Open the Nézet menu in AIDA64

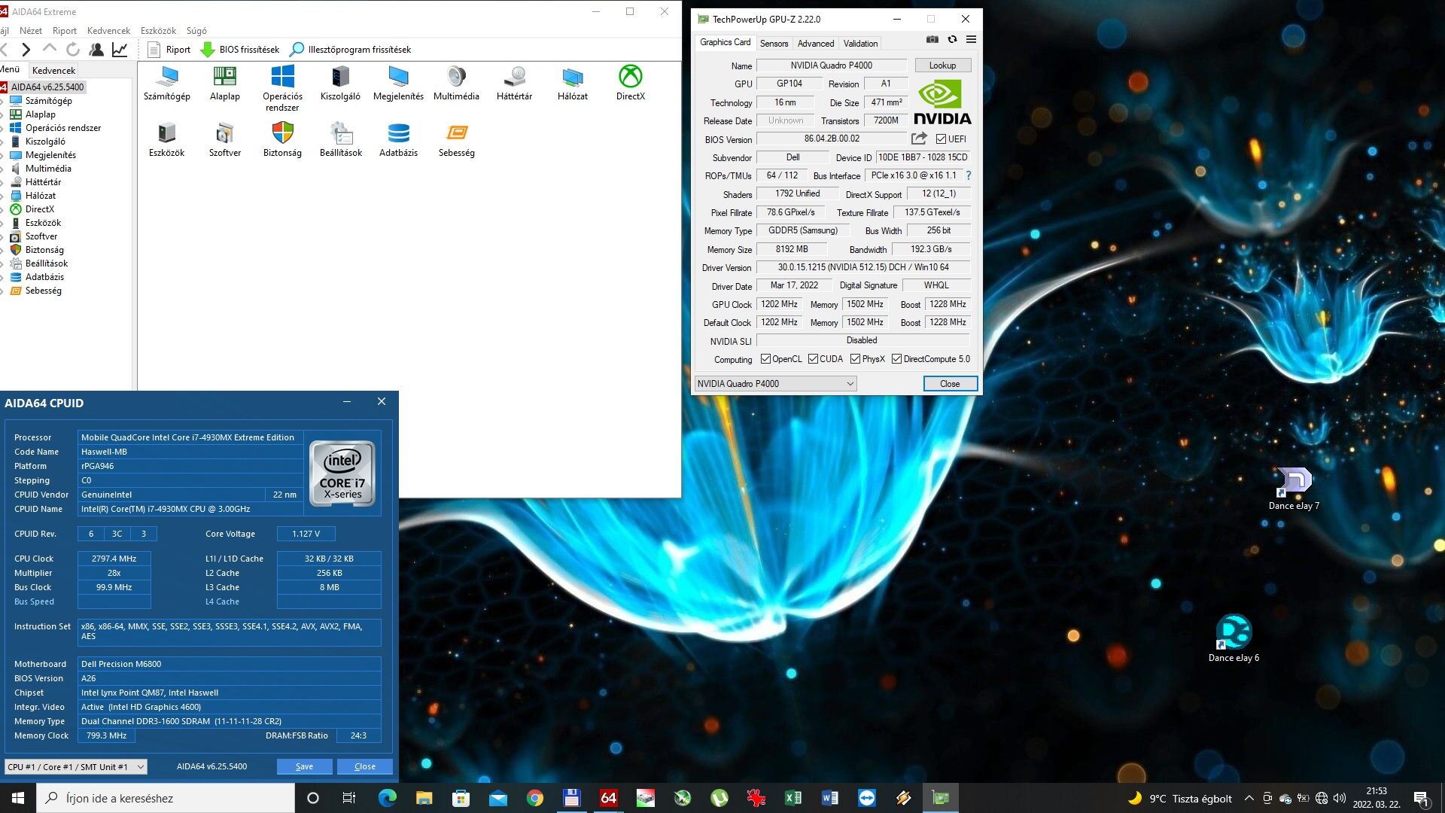31,31
